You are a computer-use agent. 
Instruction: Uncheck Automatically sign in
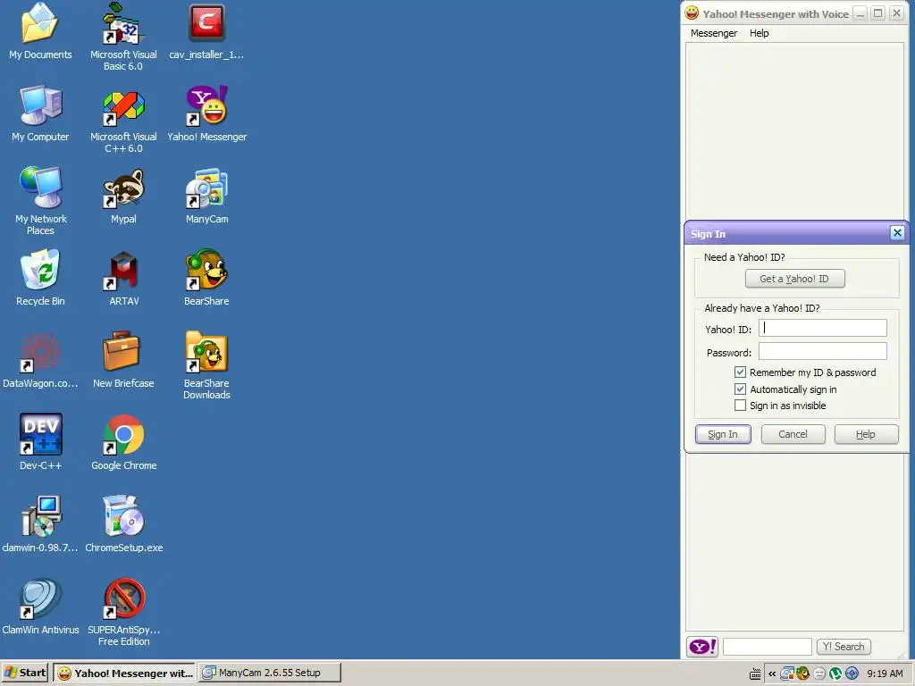point(741,389)
